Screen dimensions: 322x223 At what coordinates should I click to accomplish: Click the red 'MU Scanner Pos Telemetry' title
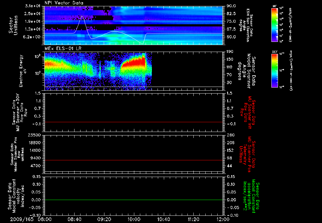point(247,154)
